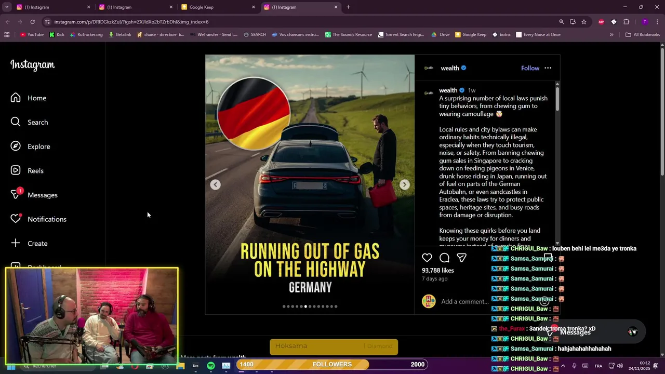Screen dimensions: 665x374
Task: View site information icon
Action: (x=47, y=22)
